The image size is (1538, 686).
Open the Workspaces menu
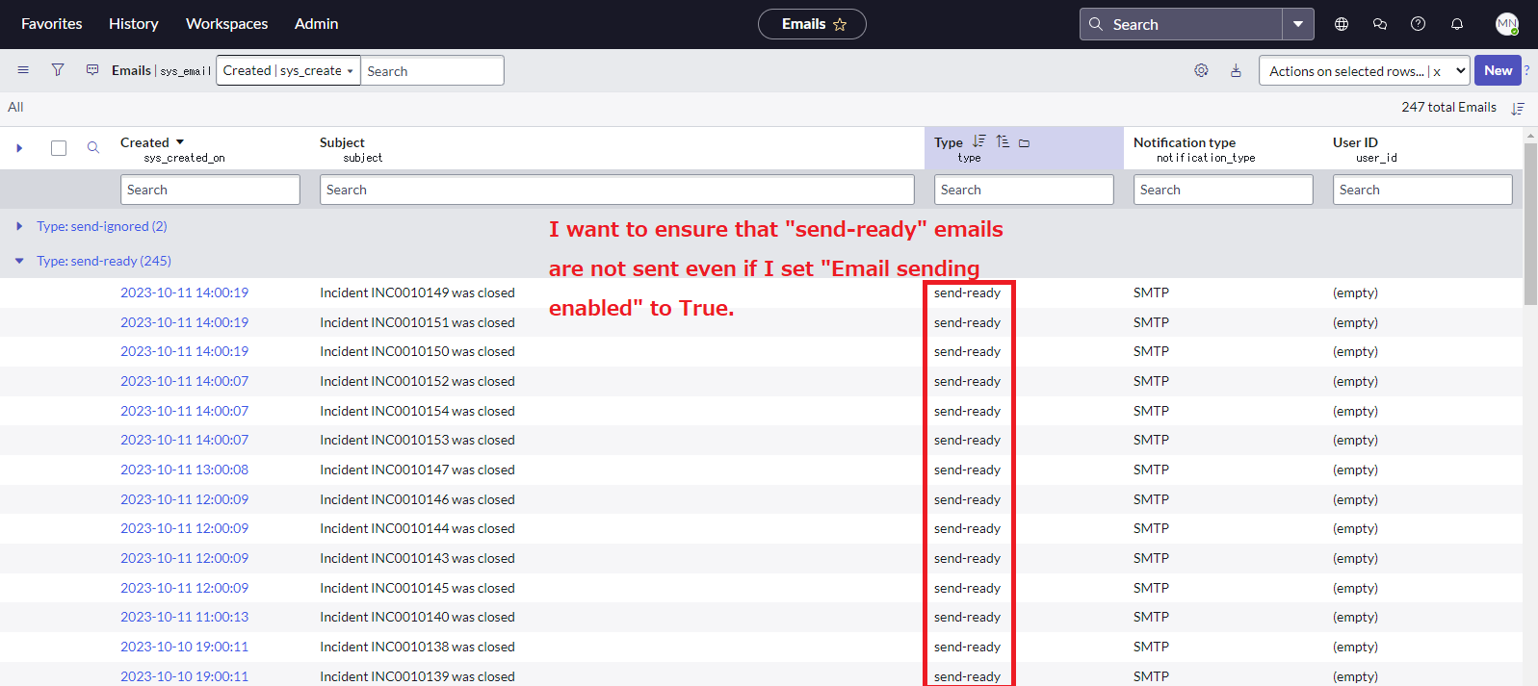point(227,24)
